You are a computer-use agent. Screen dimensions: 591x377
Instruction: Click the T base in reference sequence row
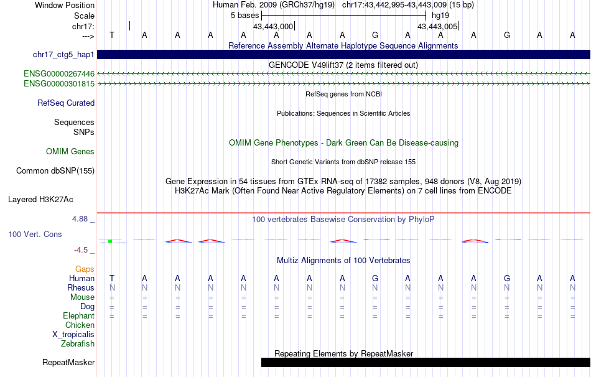click(x=112, y=35)
